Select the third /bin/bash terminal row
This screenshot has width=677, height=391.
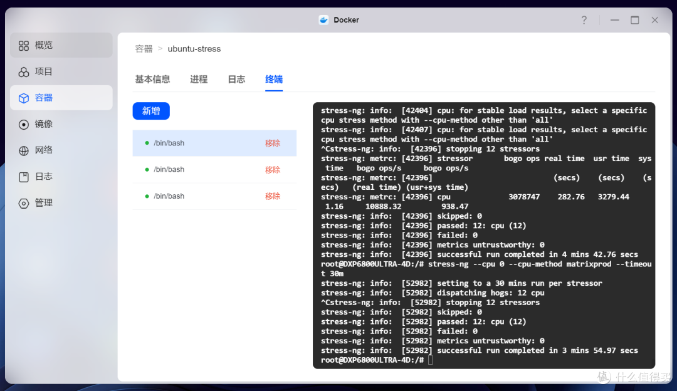tap(214, 196)
